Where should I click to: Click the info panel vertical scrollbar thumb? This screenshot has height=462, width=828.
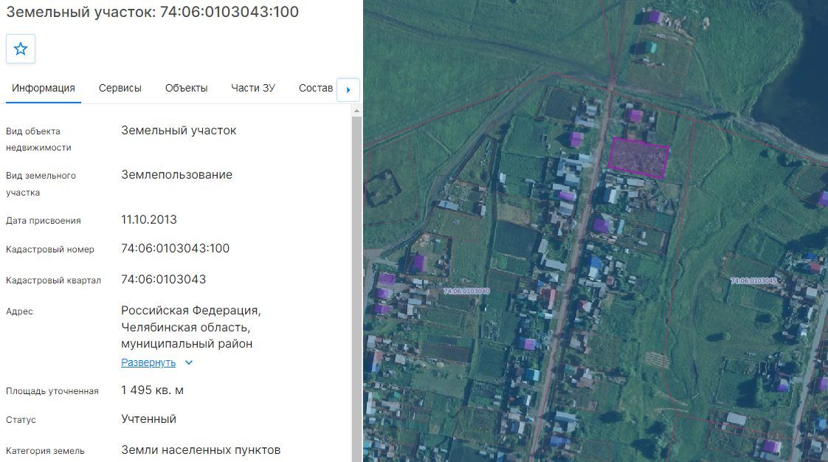coord(356,288)
